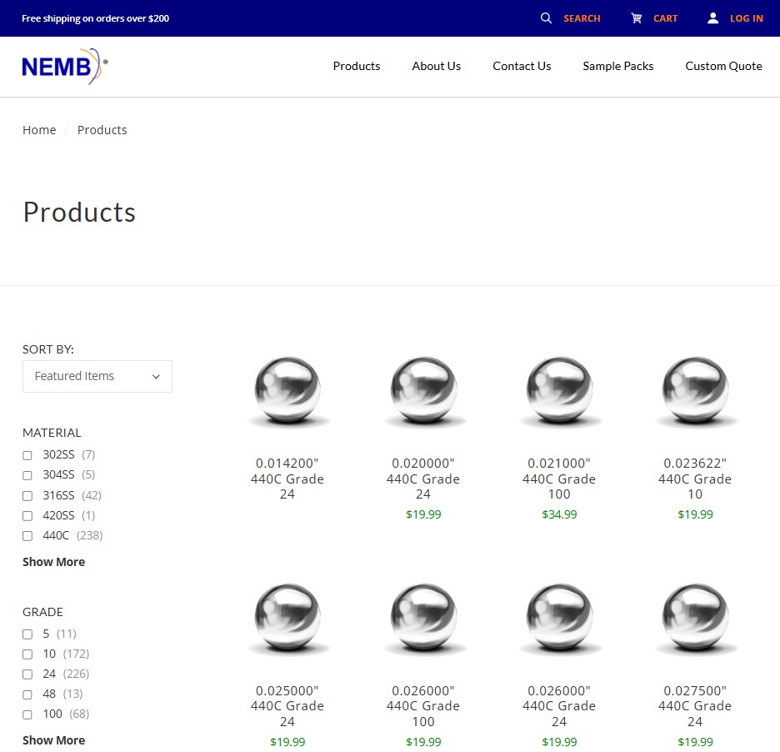The image size is (780, 752).
Task: Click the LOG IN link
Action: pyautogui.click(x=747, y=18)
